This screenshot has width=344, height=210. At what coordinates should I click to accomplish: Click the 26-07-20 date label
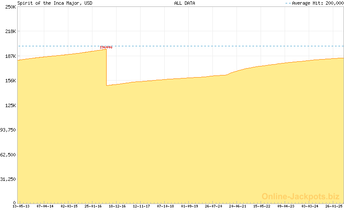214,206
